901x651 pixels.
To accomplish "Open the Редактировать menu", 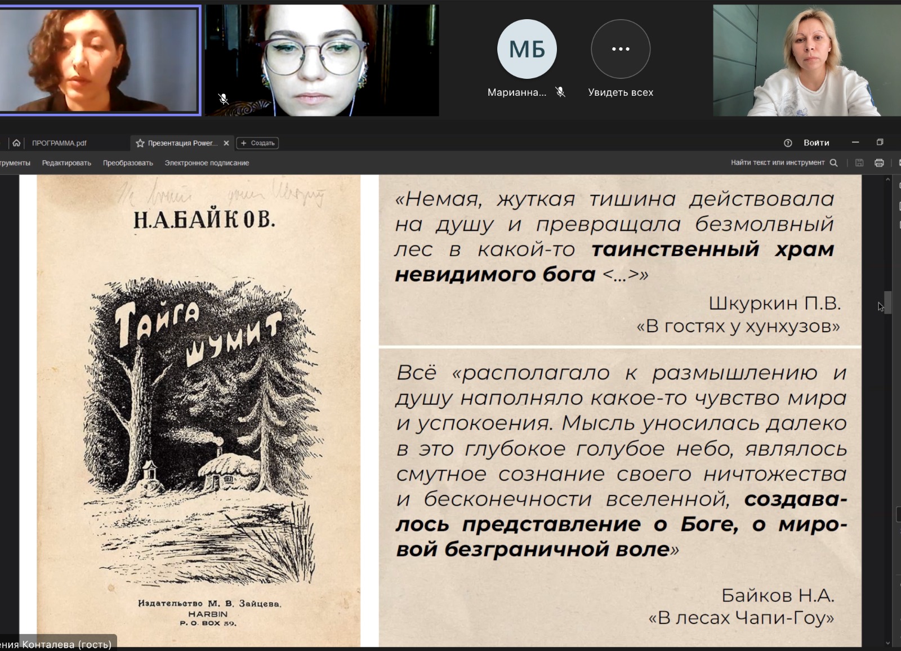I will coord(66,163).
